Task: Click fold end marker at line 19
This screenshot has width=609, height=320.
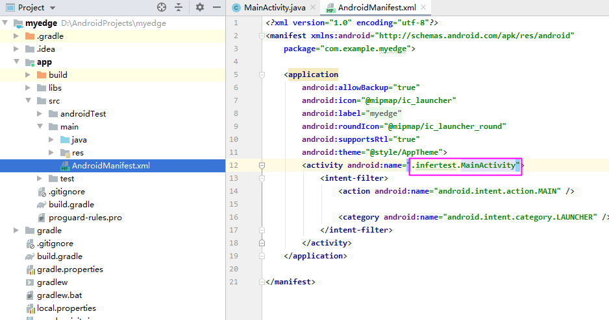Action: 262,256
